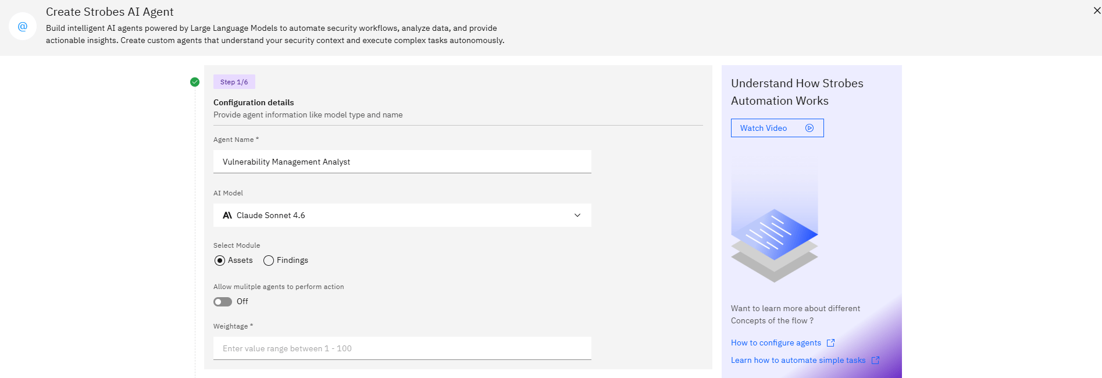This screenshot has width=1102, height=378.
Task: Click the green step completed checkmark icon
Action: click(195, 82)
